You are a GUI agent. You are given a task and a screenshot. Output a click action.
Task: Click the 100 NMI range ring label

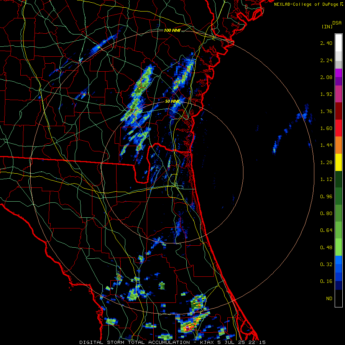[172, 30]
